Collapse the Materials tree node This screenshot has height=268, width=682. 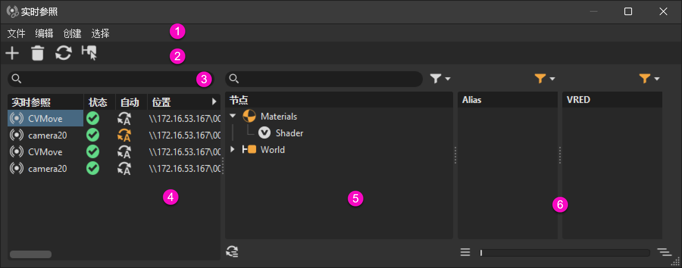coord(233,116)
